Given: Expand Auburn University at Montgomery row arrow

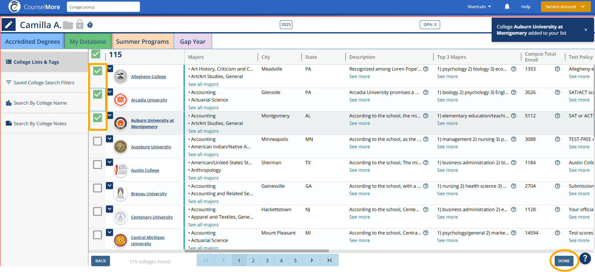Looking at the screenshot, I should [x=110, y=115].
